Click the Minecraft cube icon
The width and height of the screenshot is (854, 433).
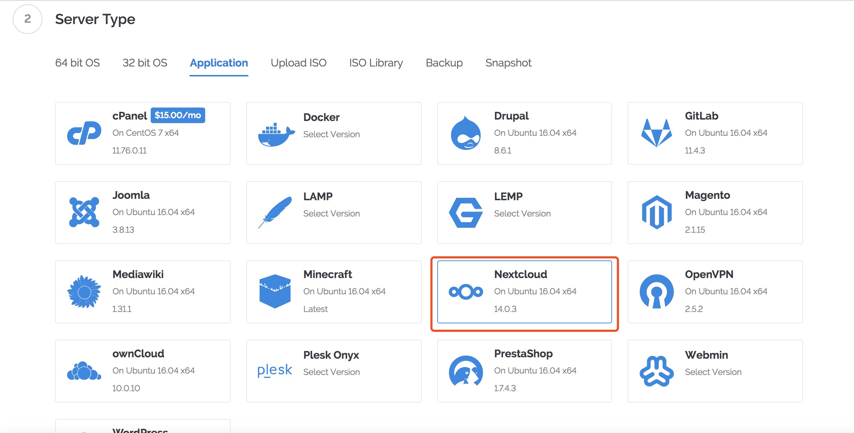(x=275, y=291)
